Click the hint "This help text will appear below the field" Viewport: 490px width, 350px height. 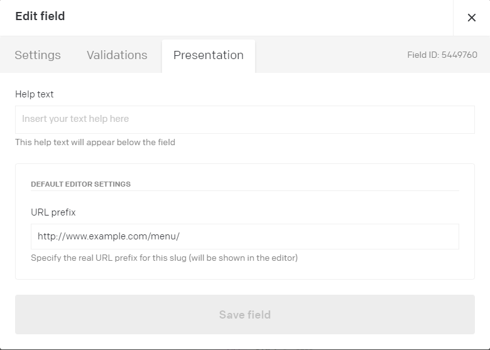(x=95, y=143)
